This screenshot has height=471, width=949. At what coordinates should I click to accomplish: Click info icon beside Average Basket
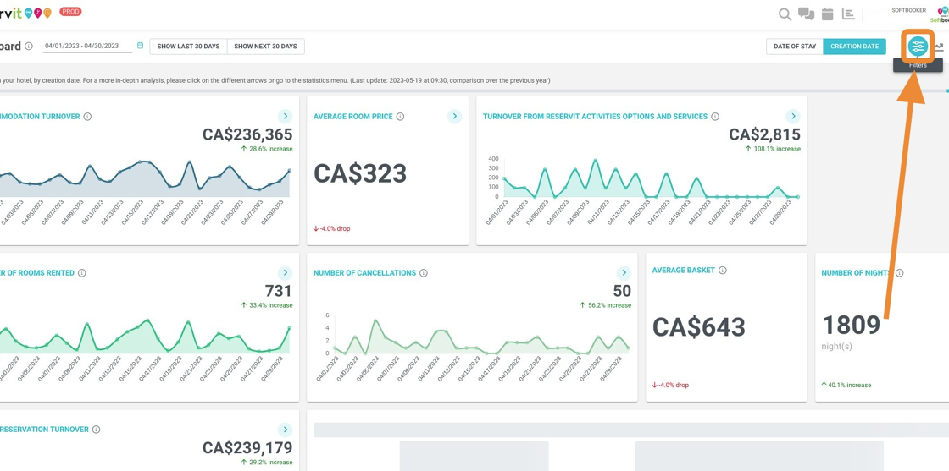723,271
